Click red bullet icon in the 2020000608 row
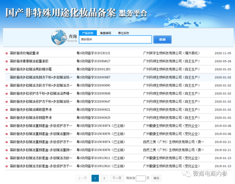 coord(7,94)
